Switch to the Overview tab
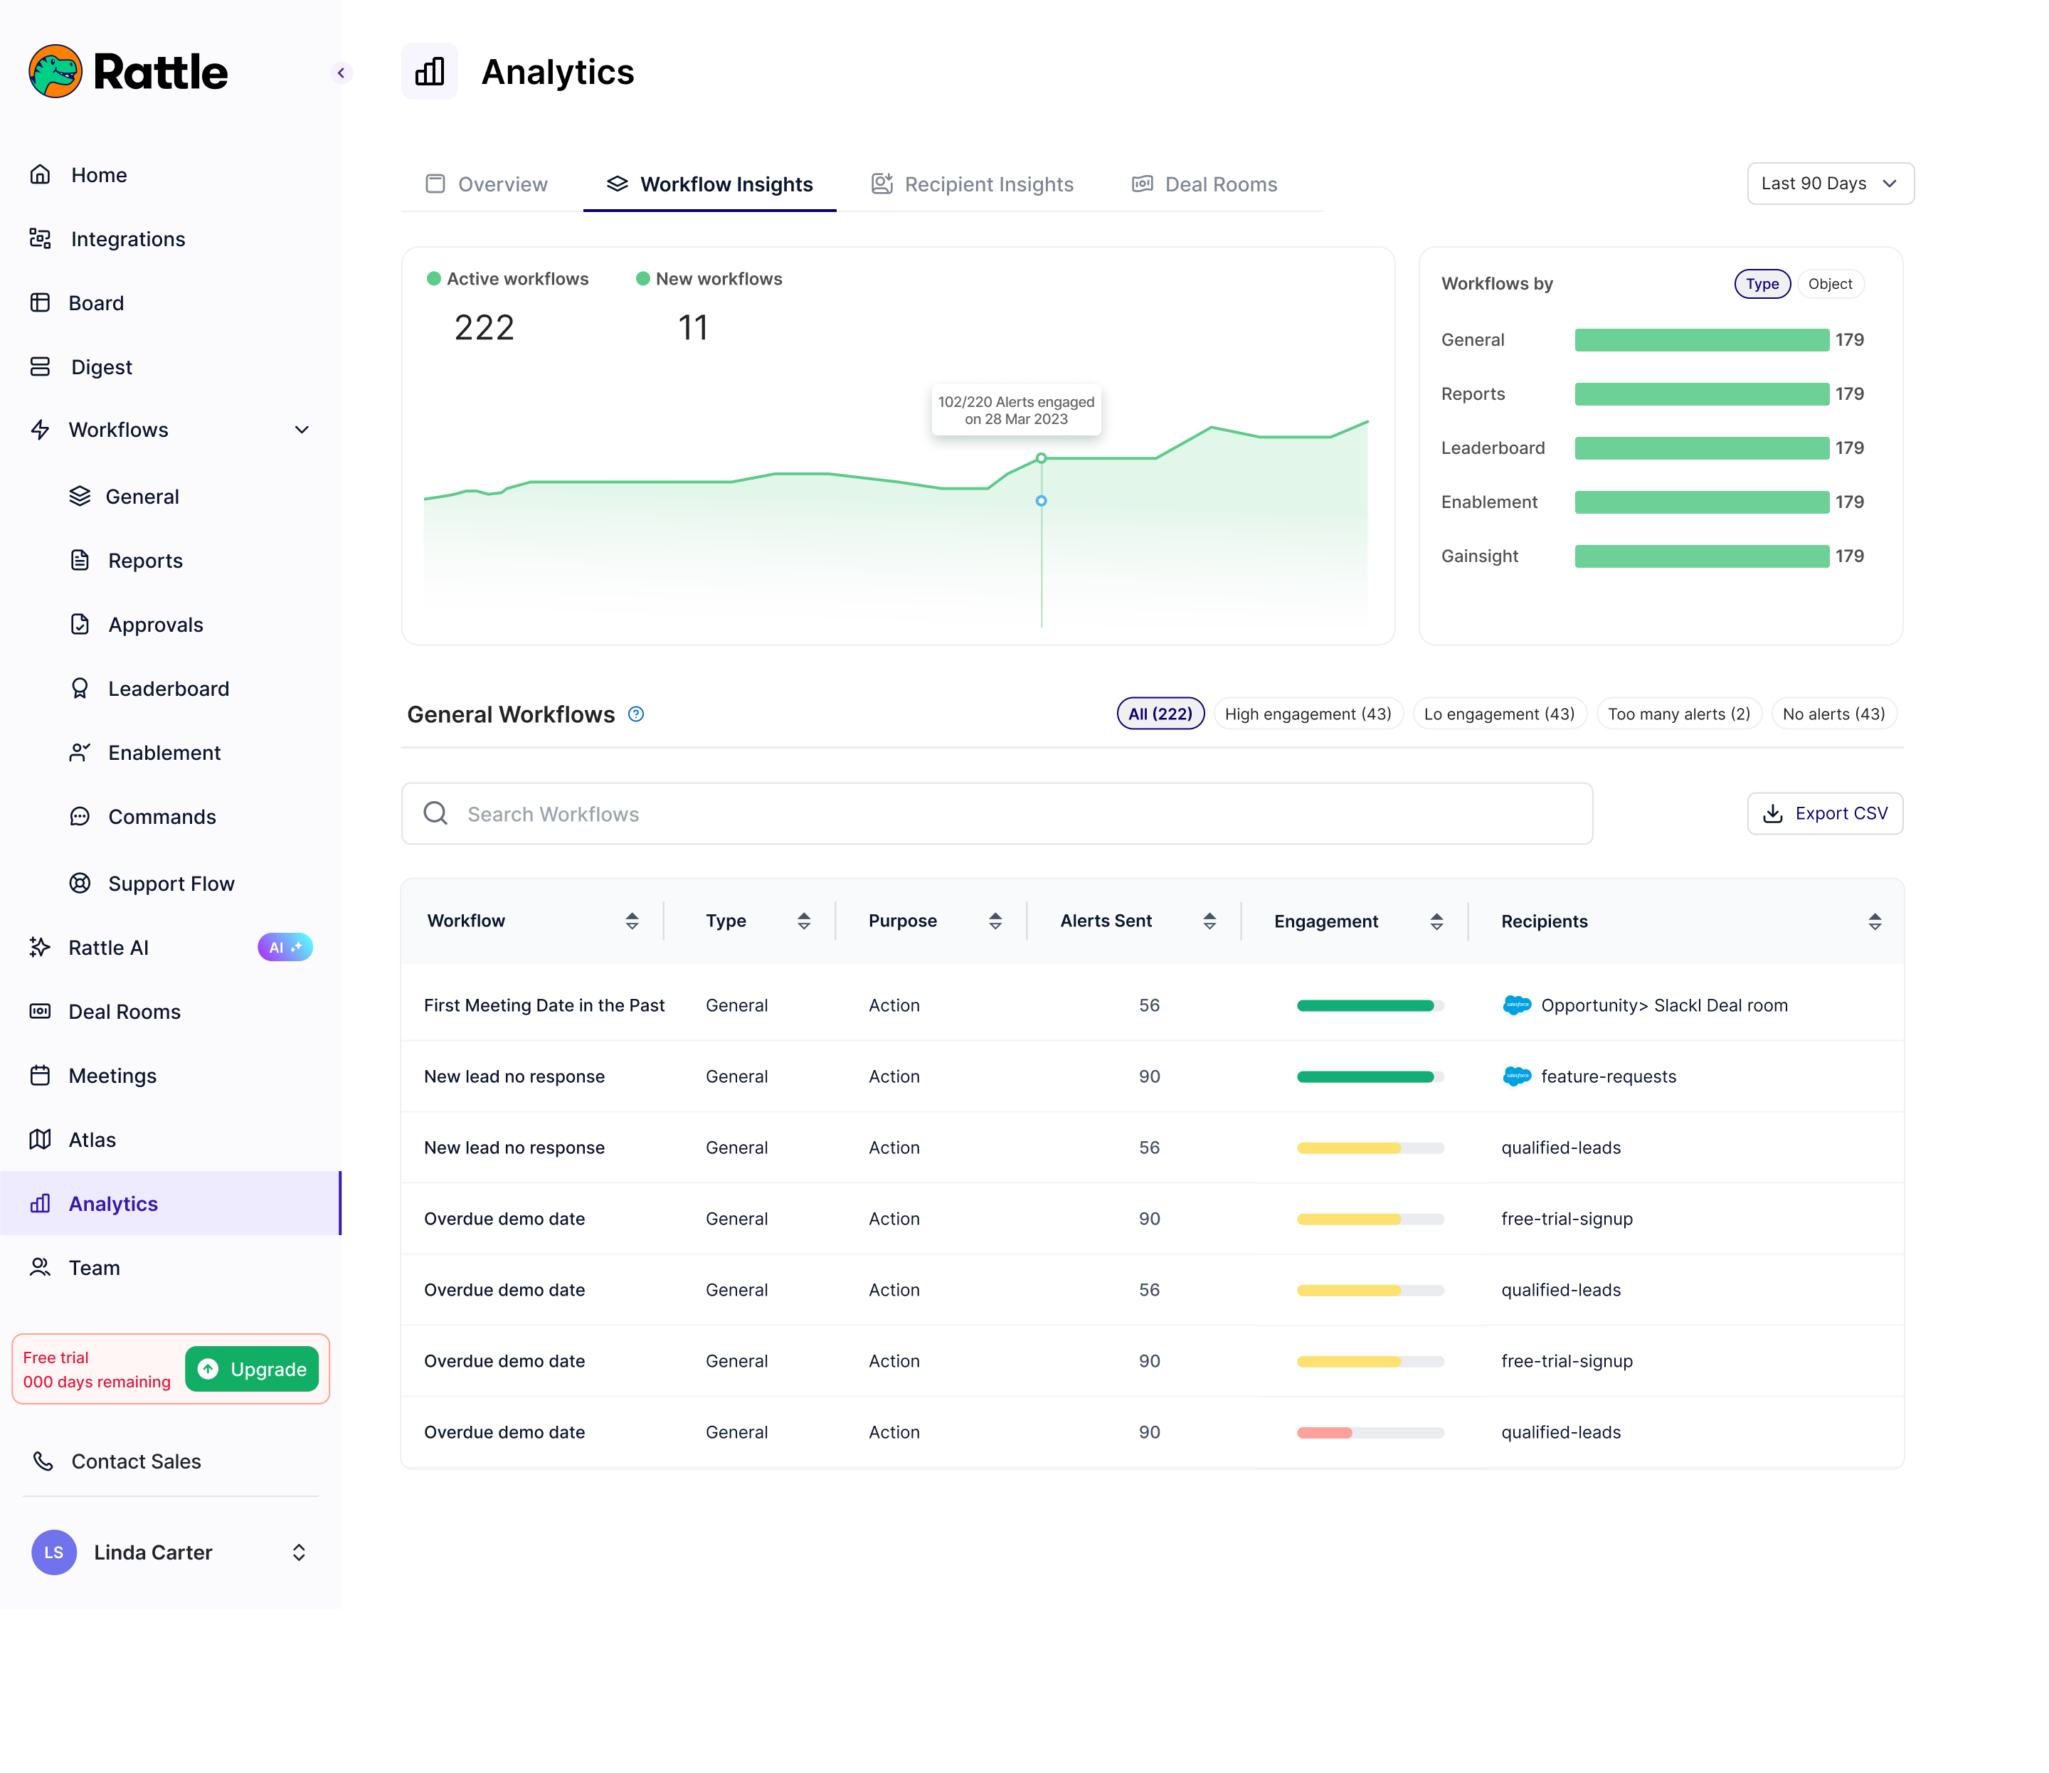2049x1773 pixels. [x=502, y=183]
